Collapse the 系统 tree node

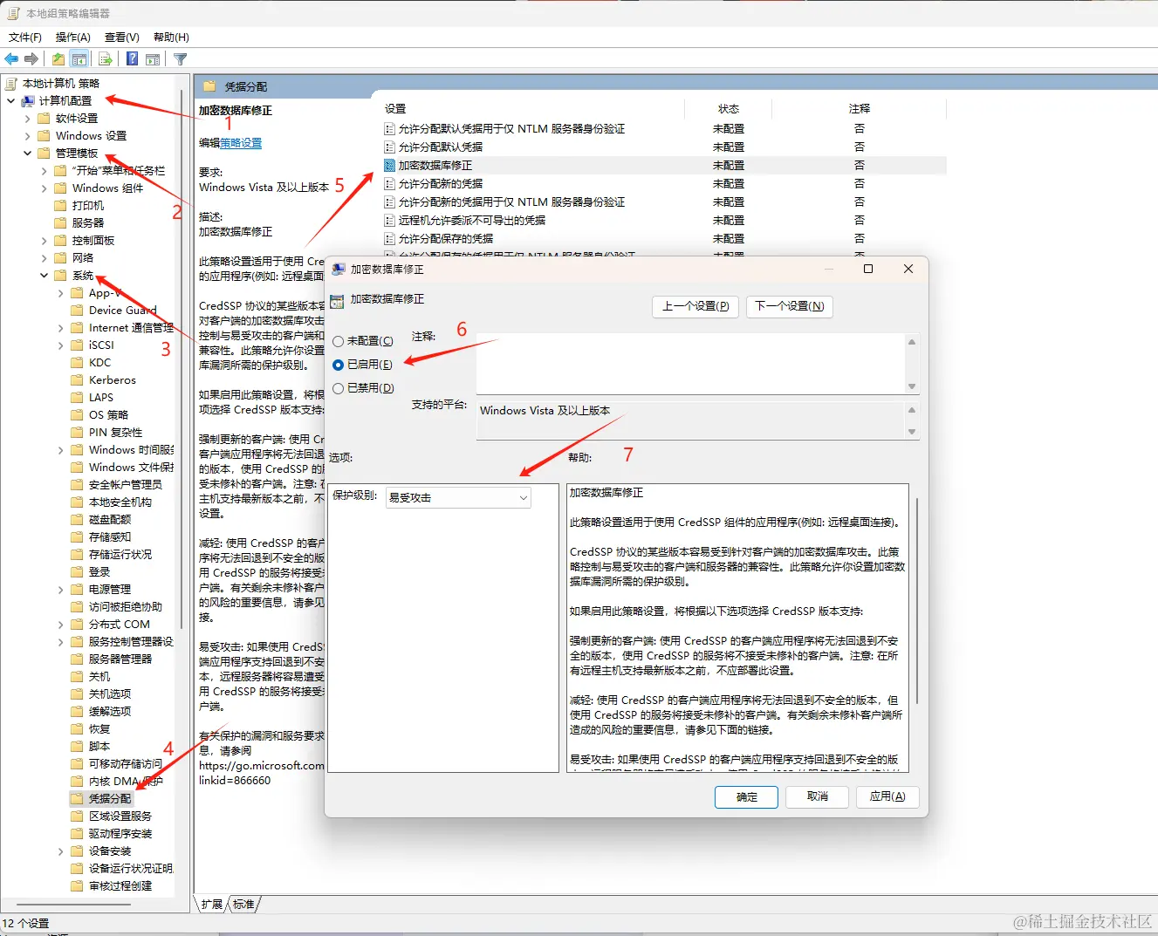pyautogui.click(x=44, y=276)
